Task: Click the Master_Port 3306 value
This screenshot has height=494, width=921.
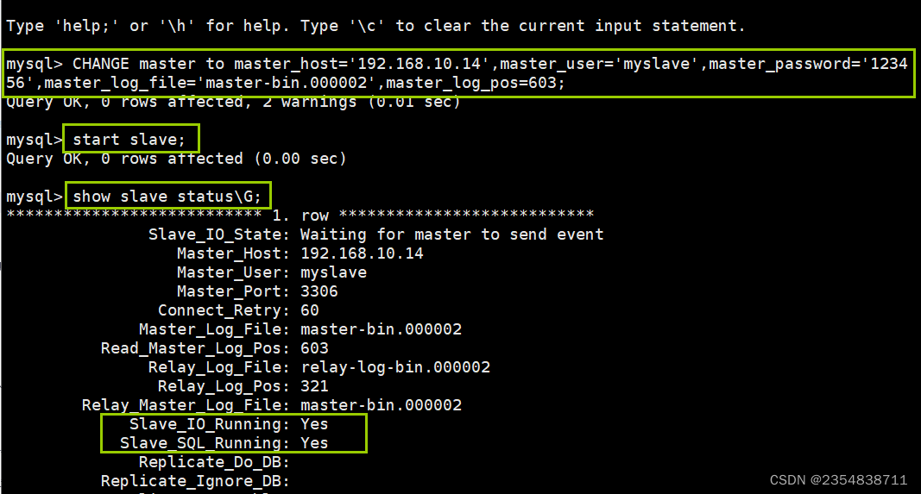Action: click(x=319, y=291)
